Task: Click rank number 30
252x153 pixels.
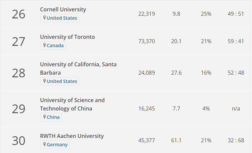Action: [18, 141]
